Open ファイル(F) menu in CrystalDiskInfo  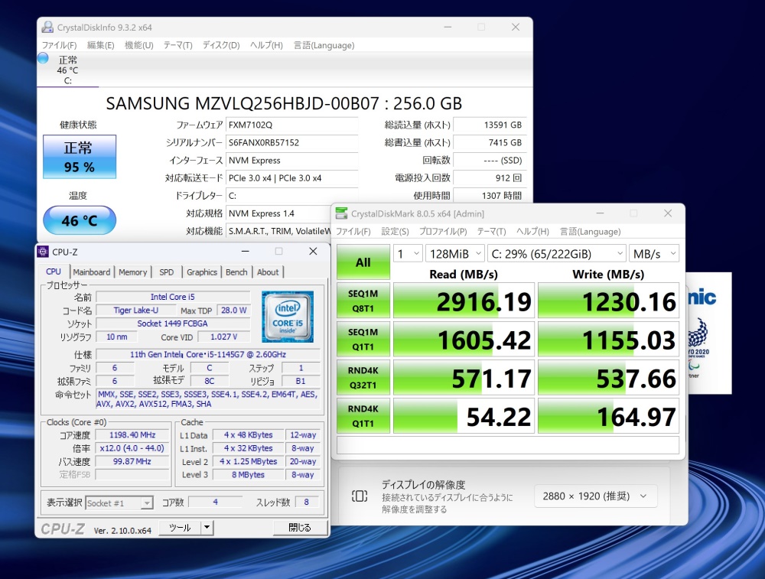click(x=59, y=45)
